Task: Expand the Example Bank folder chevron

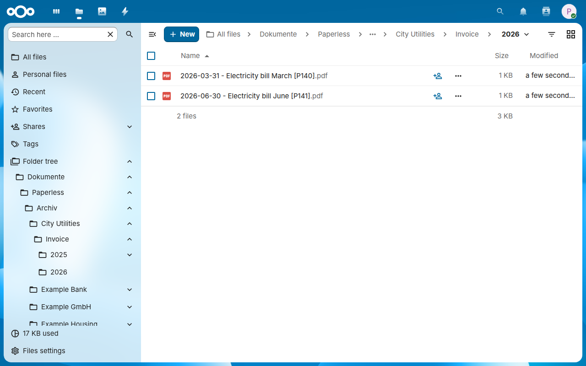Action: pos(130,290)
